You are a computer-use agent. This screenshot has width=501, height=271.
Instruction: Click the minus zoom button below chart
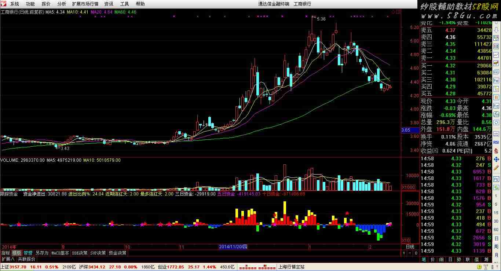click(x=410, y=253)
